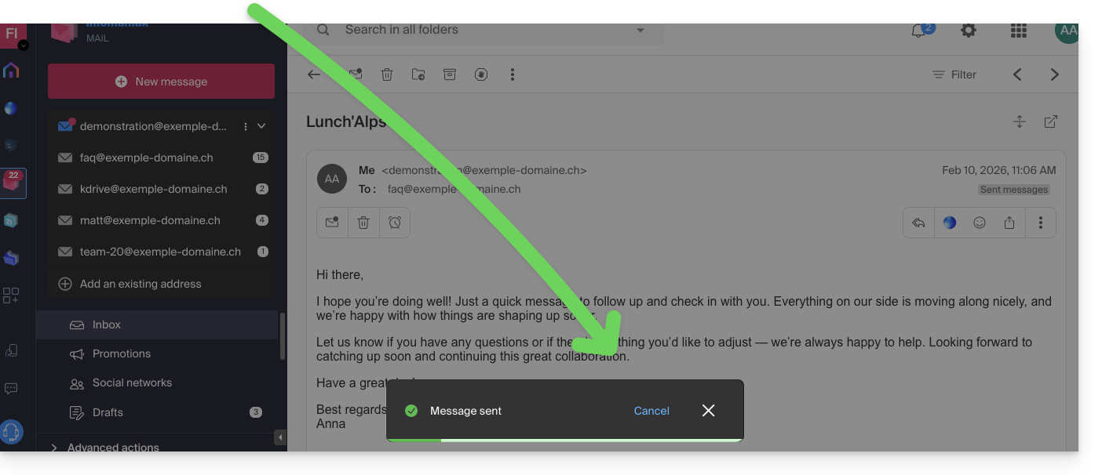
Task: Toggle expand all messages in the thread
Action: [1020, 121]
